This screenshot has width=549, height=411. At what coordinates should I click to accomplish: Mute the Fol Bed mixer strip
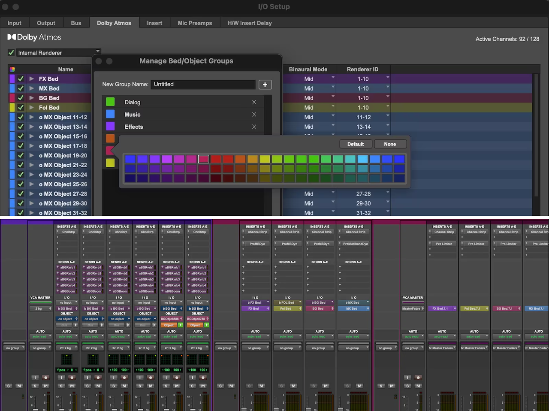coord(293,386)
